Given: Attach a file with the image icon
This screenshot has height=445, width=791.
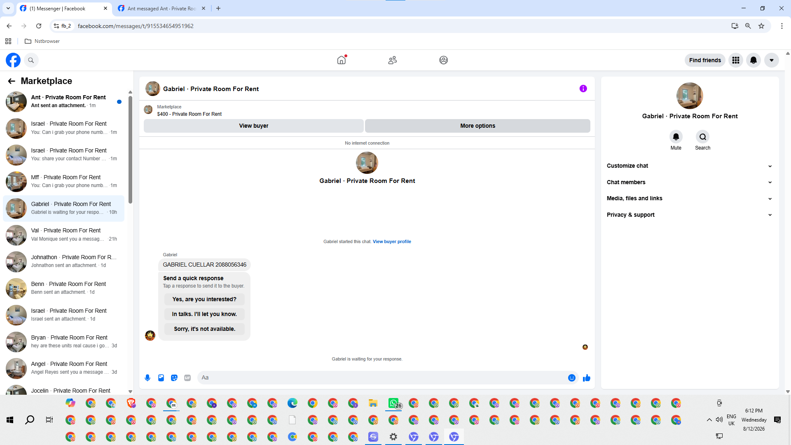Looking at the screenshot, I should click(161, 378).
